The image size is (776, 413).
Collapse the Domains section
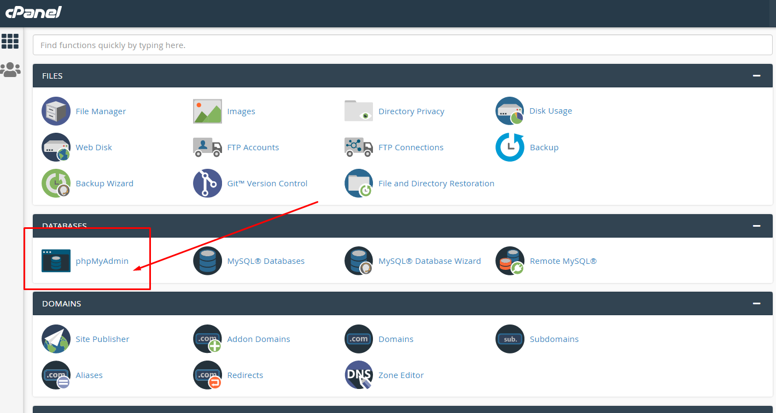757,303
